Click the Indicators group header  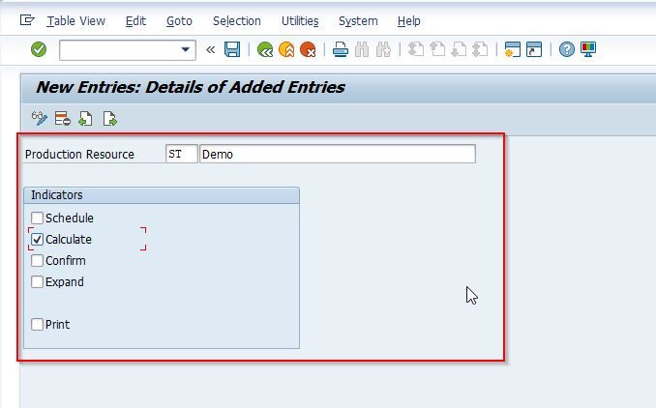click(162, 195)
